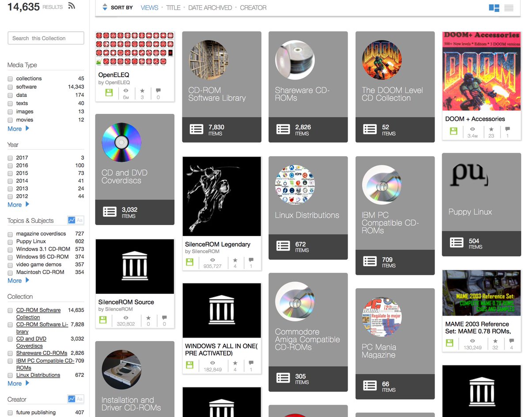Click the items list icon on CD and DVD Coverdiscs
530x417 pixels.
(x=110, y=212)
